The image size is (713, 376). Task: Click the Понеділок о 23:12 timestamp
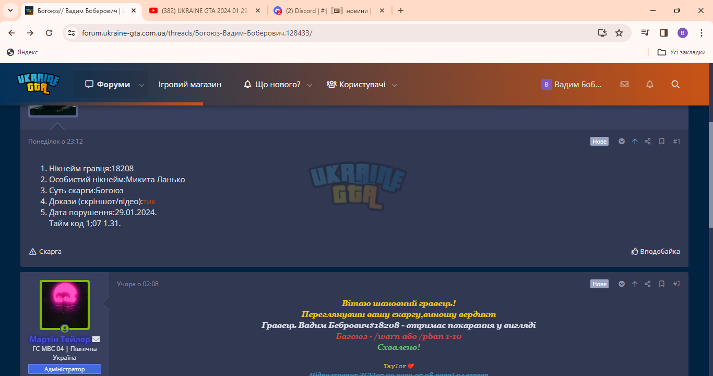click(x=55, y=142)
